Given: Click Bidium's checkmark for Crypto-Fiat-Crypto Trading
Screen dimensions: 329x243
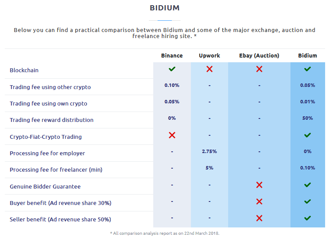Looking at the screenshot, I should pyautogui.click(x=307, y=135).
